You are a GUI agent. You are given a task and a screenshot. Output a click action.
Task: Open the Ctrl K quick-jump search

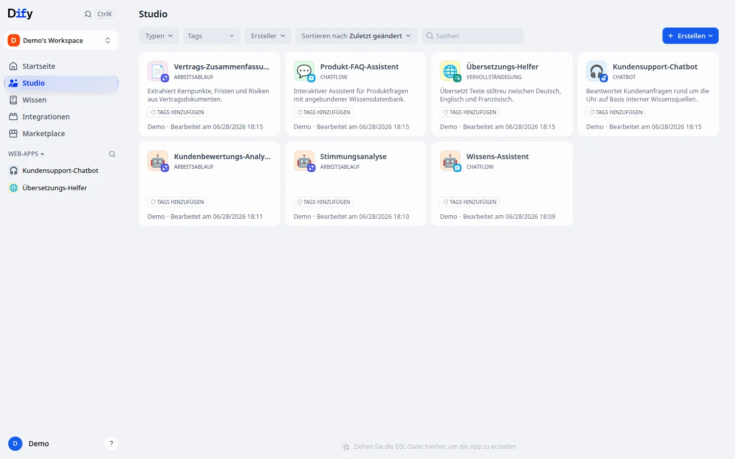(99, 14)
